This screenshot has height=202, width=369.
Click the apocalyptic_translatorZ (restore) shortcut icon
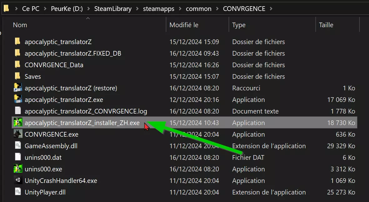17,88
